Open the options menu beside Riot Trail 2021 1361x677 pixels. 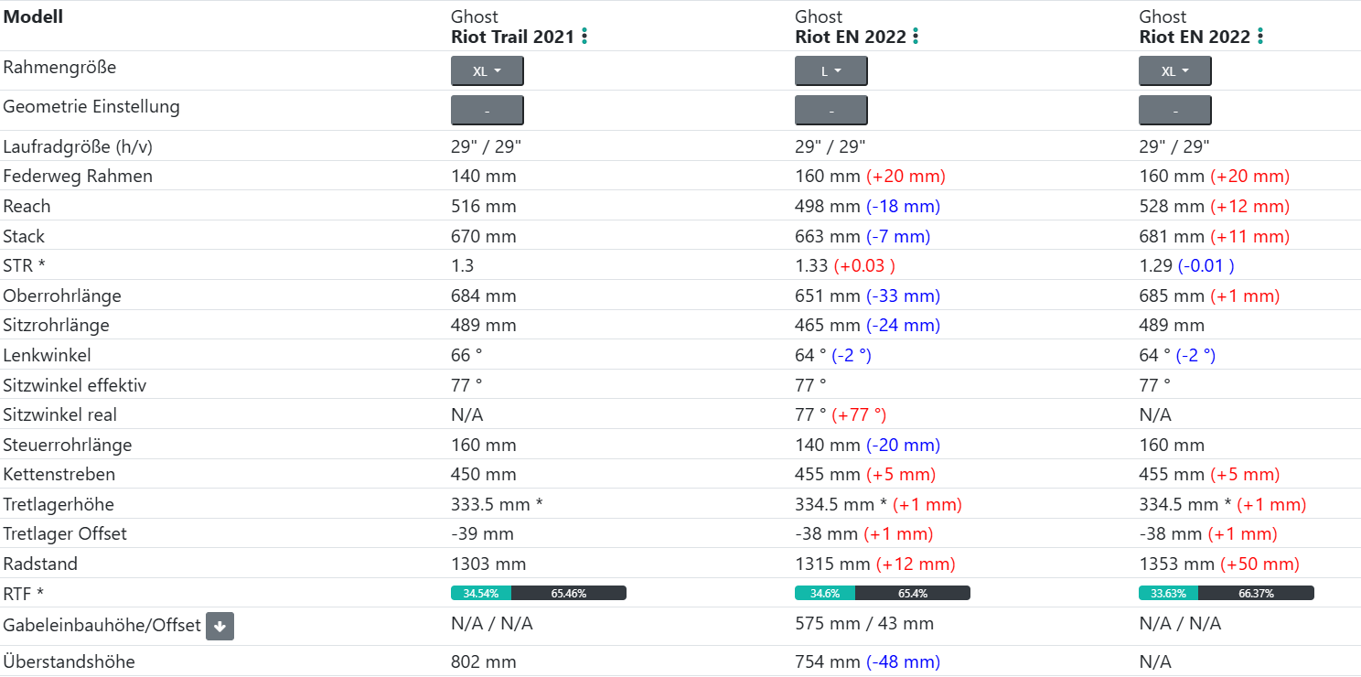[584, 37]
